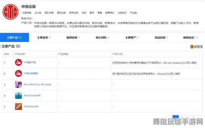Click the 产品介绍 column header
This screenshot has width=205, height=128.
pos(117,54)
